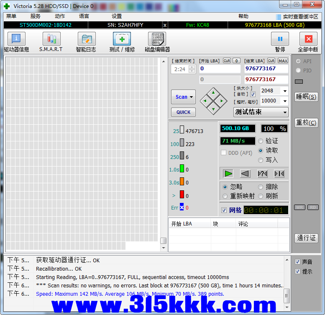The height and width of the screenshot is (315, 325).
Task: Click the Passport (通行证) button
Action: pos(306,238)
